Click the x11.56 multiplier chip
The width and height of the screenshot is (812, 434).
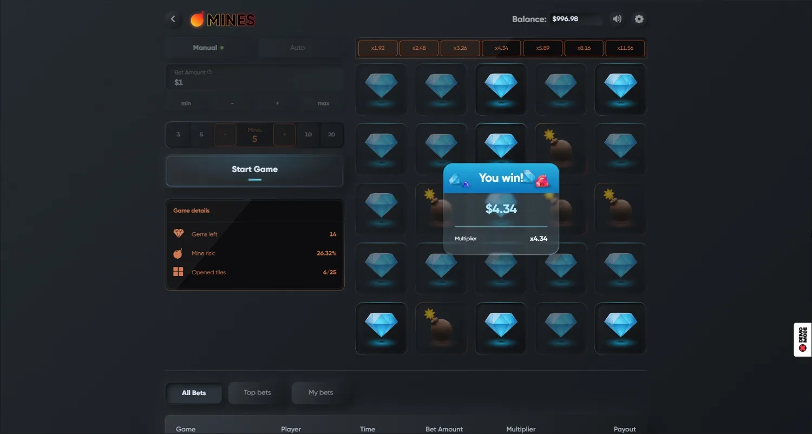pos(625,48)
